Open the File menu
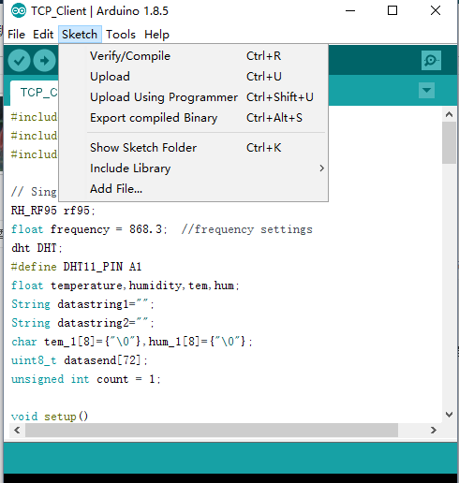This screenshot has width=459, height=483. 16,35
